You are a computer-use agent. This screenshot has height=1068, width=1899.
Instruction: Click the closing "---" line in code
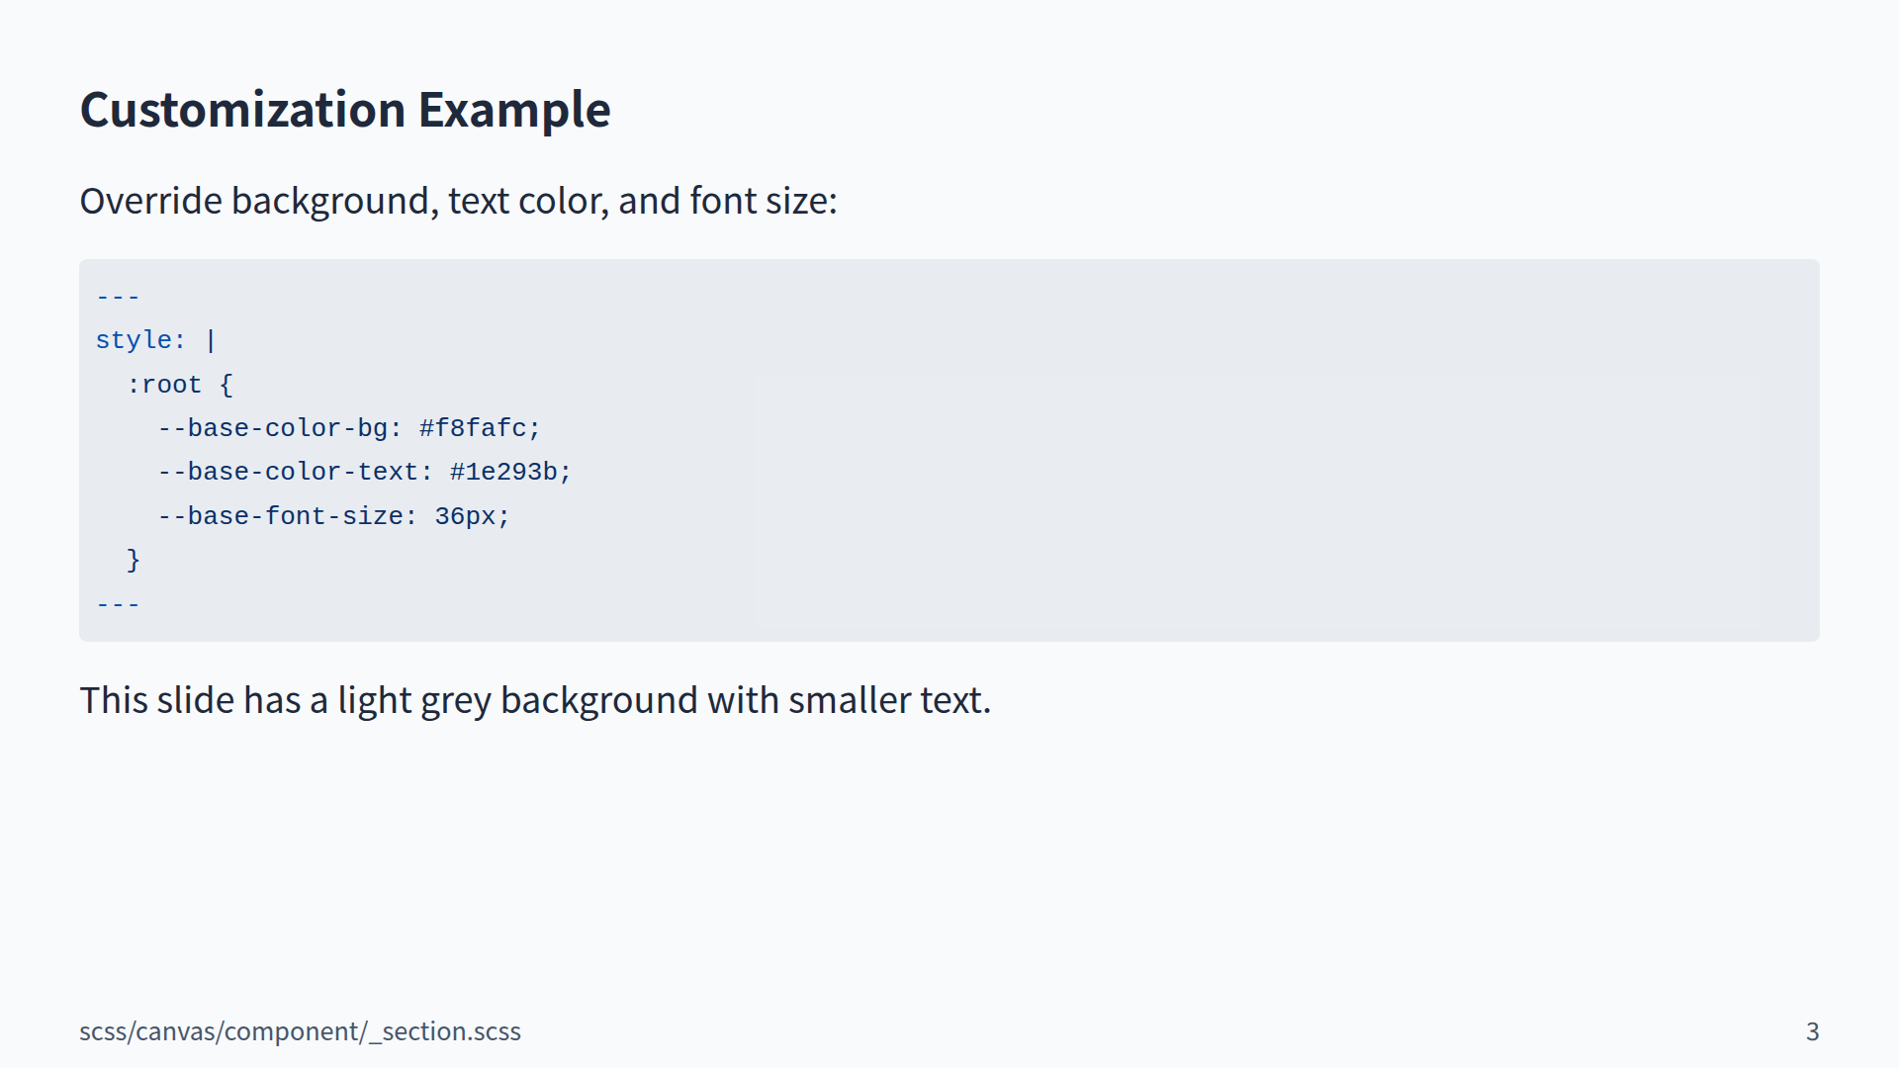(118, 604)
